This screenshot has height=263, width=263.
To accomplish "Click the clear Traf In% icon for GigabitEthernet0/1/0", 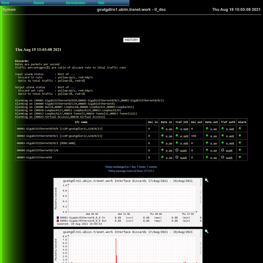I will click(177, 150).
